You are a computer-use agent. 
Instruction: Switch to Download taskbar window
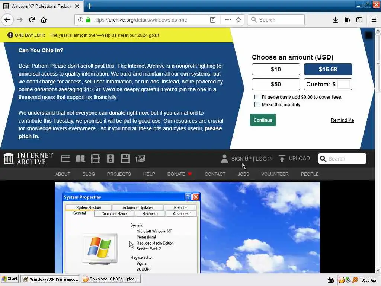click(x=111, y=279)
